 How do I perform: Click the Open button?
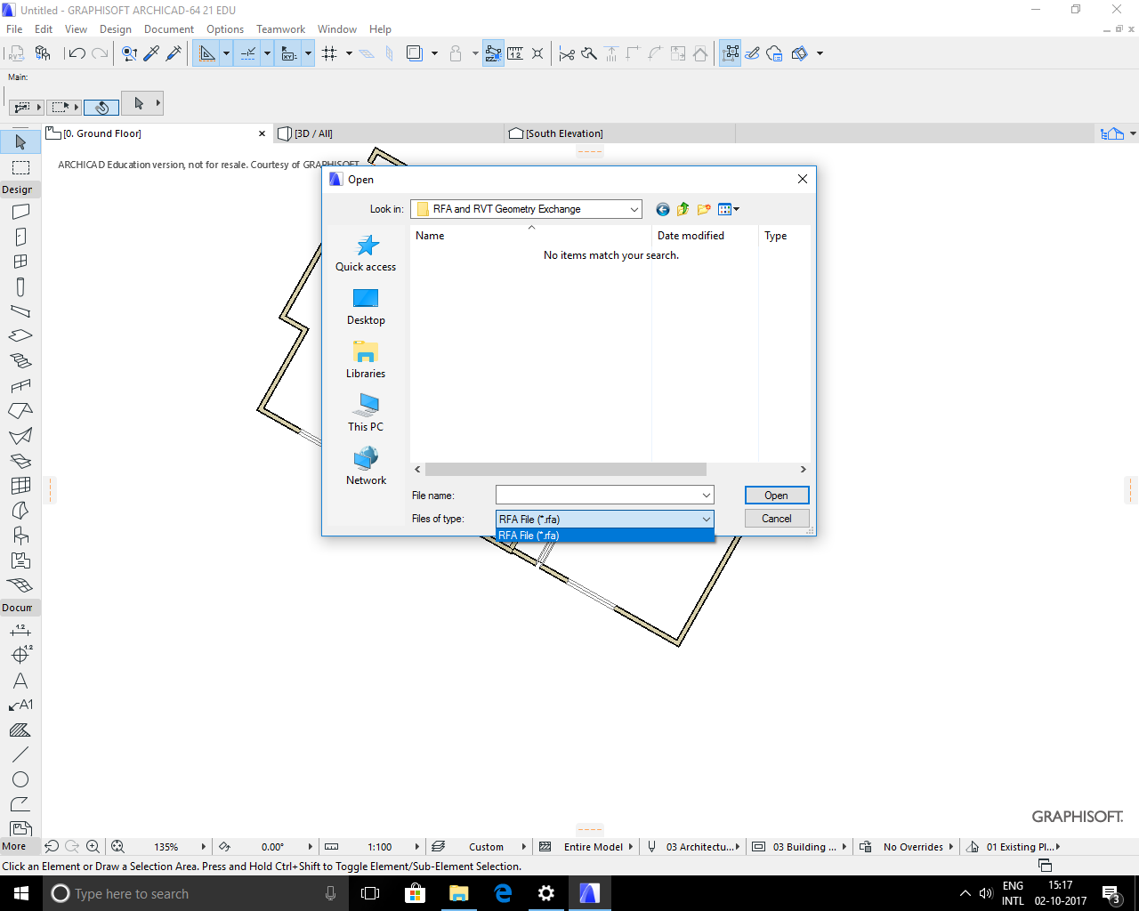coord(776,495)
